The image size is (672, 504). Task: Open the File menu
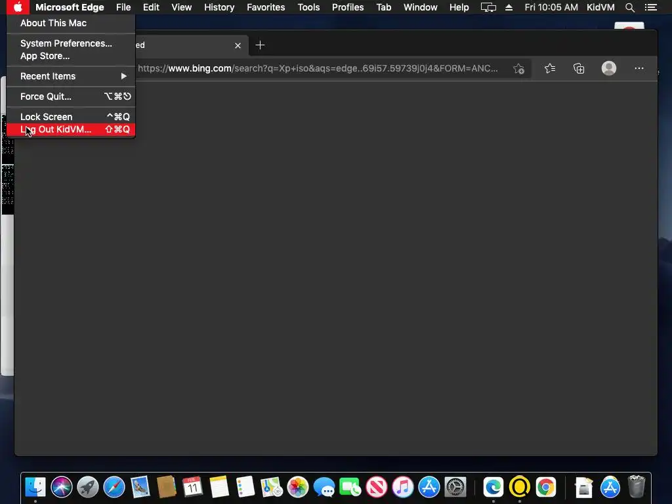point(123,7)
